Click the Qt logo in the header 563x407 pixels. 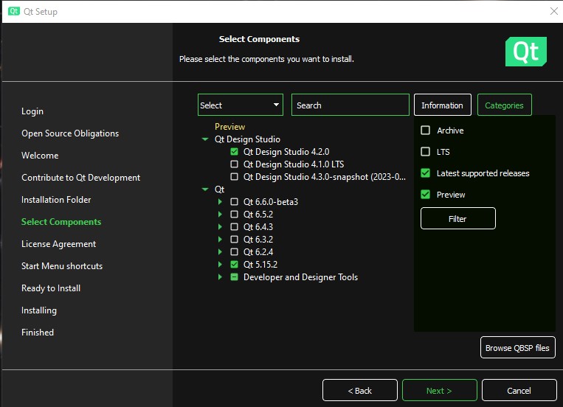(525, 52)
